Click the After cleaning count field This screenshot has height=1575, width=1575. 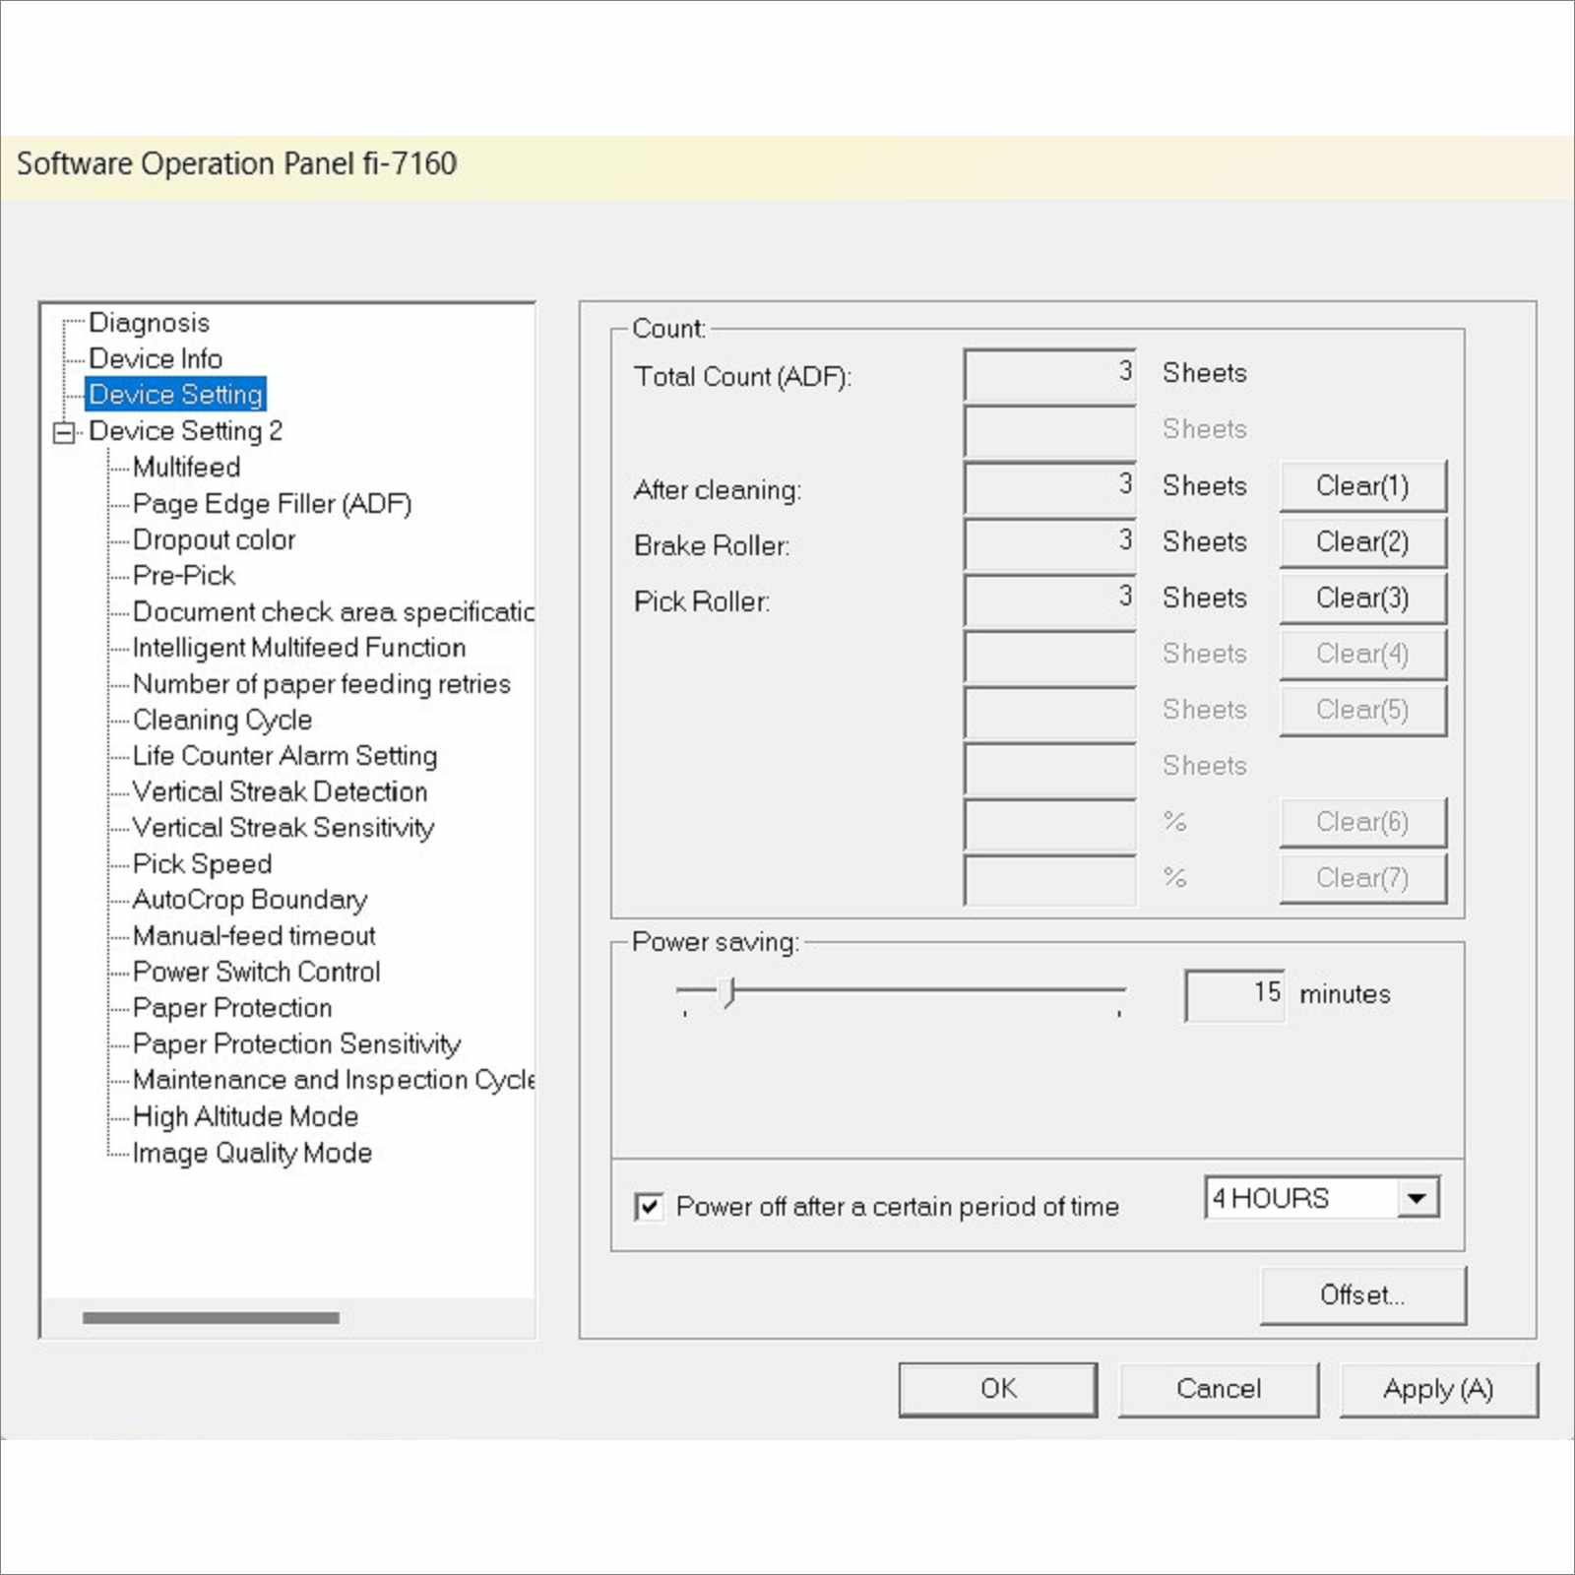(x=1050, y=487)
